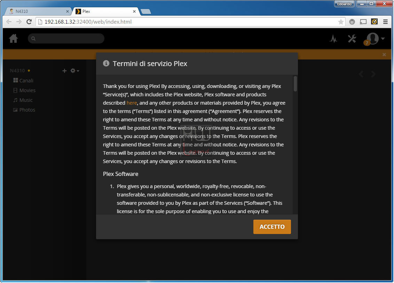The image size is (394, 283).
Task: Minimize the Chrome window
Action: (362, 4)
